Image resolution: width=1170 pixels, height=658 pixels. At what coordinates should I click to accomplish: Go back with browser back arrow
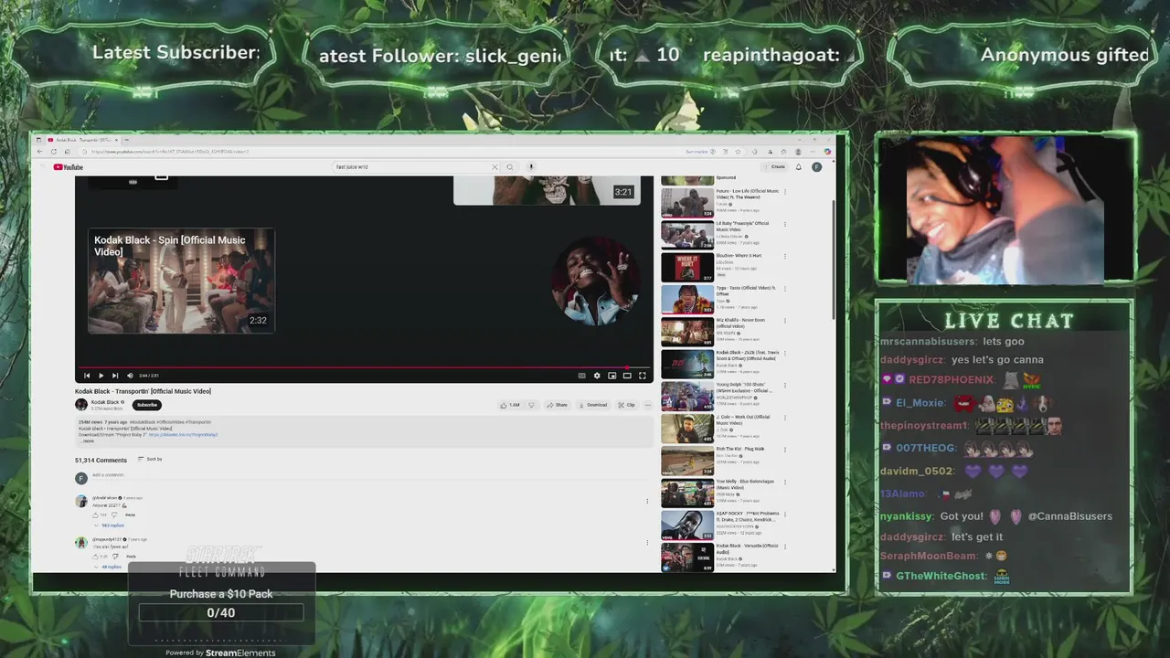click(x=40, y=152)
